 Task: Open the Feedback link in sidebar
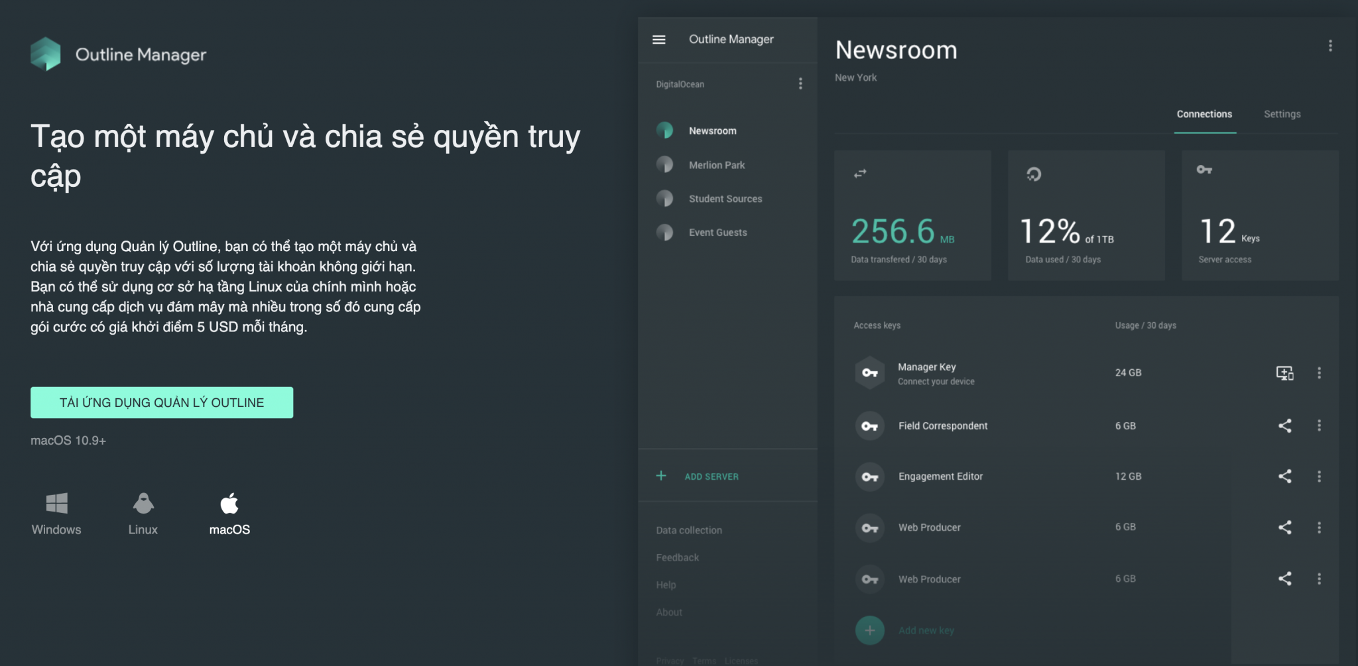[x=677, y=557]
